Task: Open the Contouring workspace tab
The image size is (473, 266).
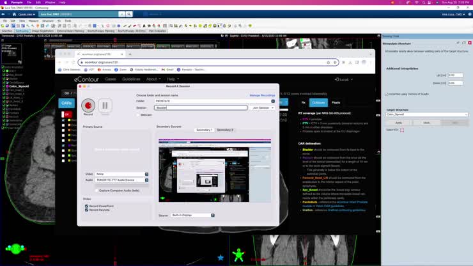Action: pyautogui.click(x=22, y=31)
